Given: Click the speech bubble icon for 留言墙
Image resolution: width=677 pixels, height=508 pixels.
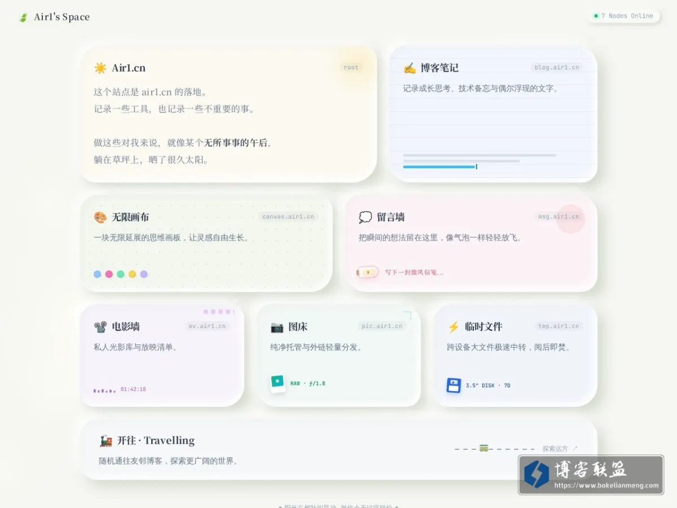Looking at the screenshot, I should pos(366,217).
